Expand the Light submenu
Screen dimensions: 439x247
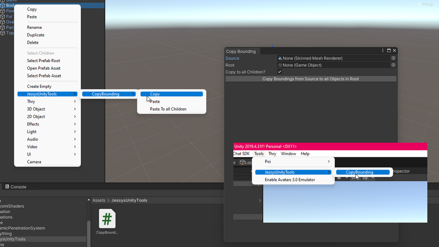point(47,132)
